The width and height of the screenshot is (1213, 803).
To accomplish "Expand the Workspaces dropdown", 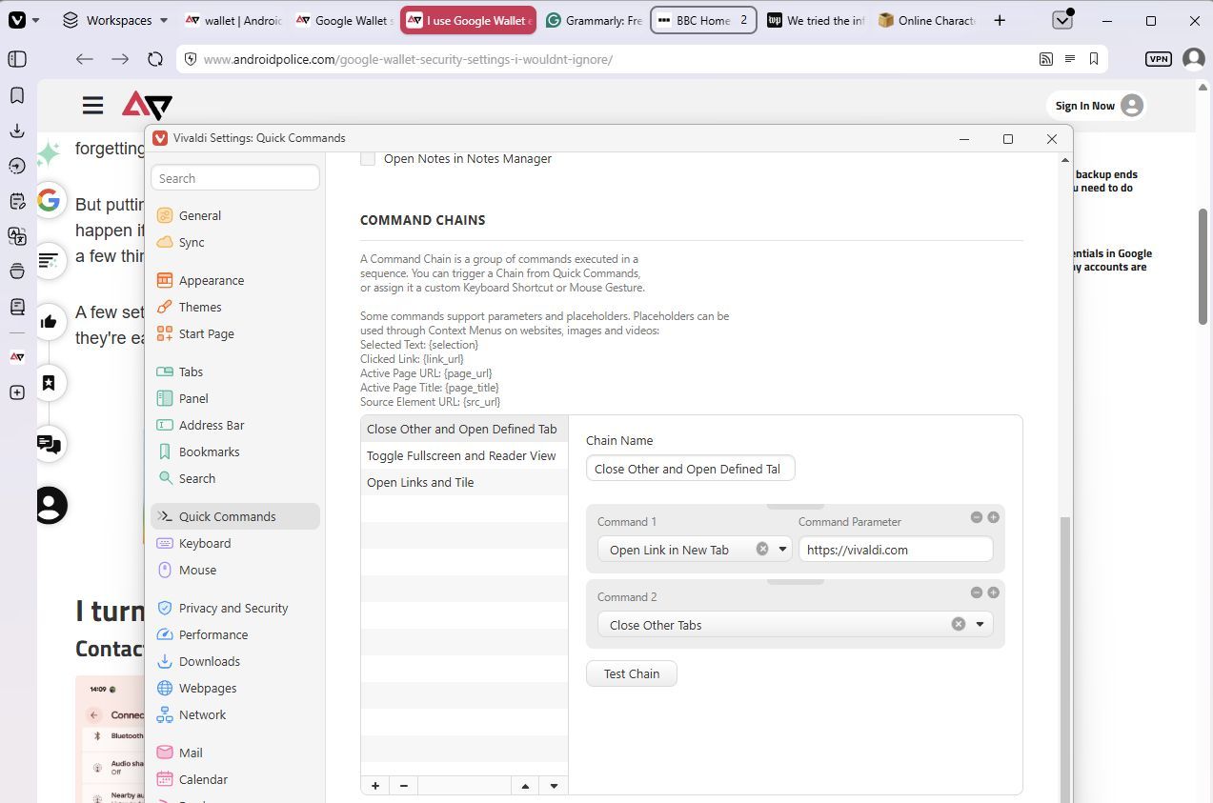I will pos(114,20).
